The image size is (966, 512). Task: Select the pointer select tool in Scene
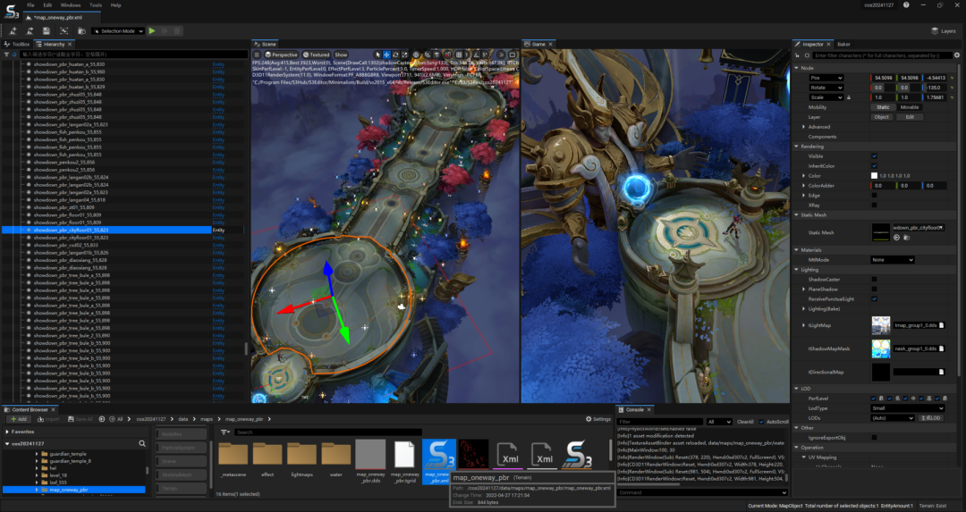[377, 55]
